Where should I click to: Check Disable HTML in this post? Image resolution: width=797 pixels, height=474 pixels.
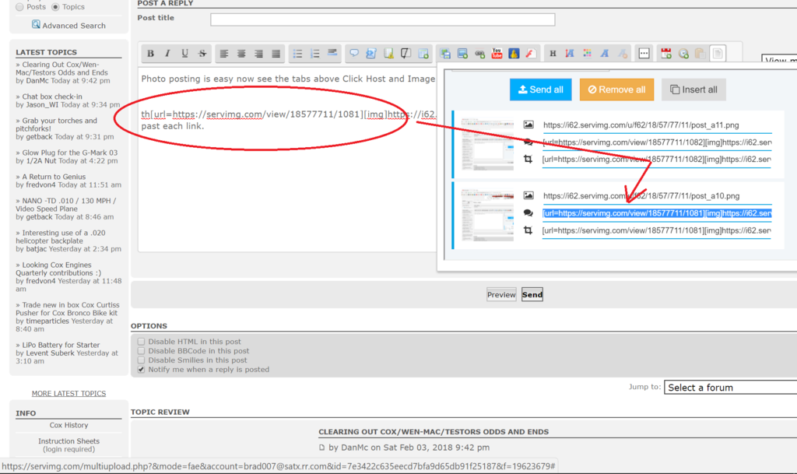(142, 342)
